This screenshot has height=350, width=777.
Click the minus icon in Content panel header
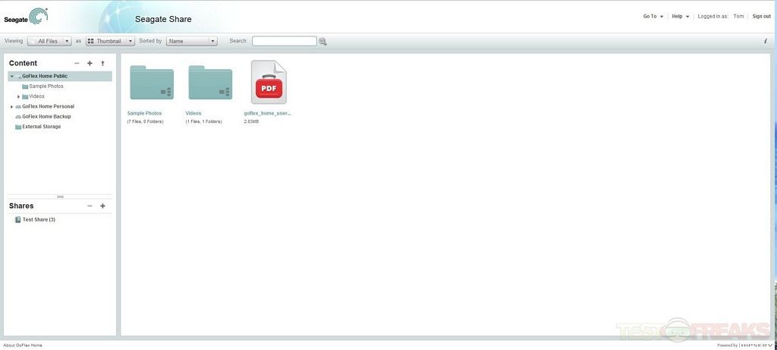coord(77,64)
